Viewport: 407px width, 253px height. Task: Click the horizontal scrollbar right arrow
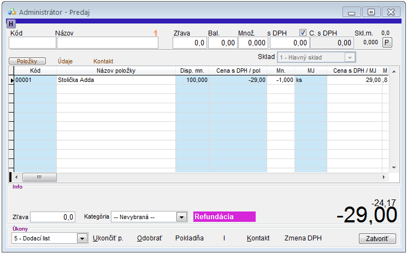tap(384, 177)
